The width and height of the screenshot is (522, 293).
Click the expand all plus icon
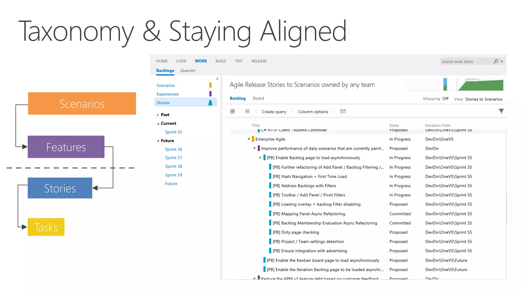click(232, 111)
